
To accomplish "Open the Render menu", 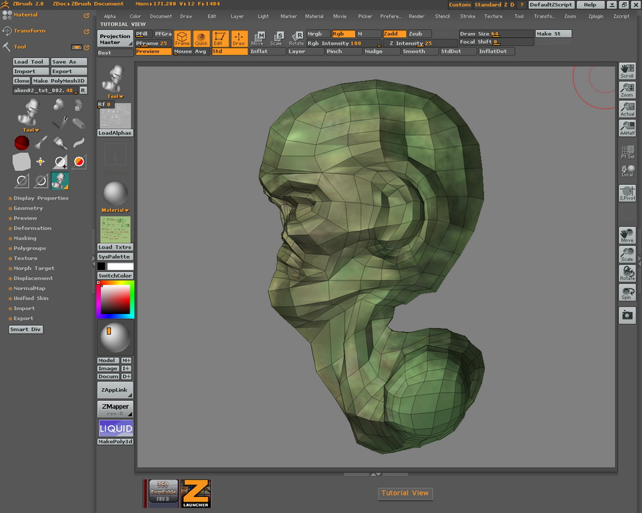I will (x=417, y=16).
